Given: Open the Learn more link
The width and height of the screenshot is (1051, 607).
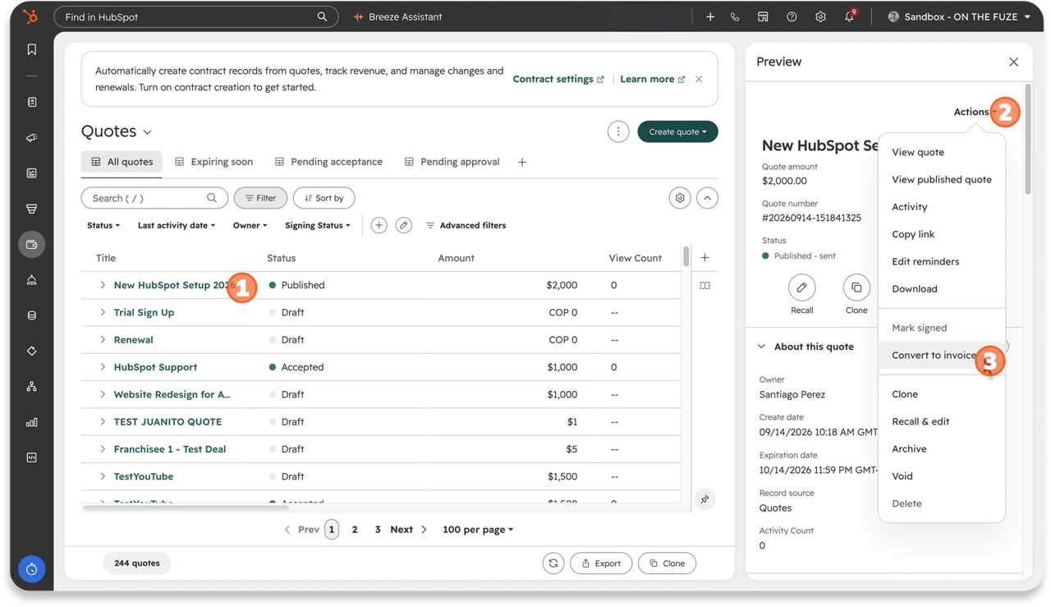Looking at the screenshot, I should point(653,79).
